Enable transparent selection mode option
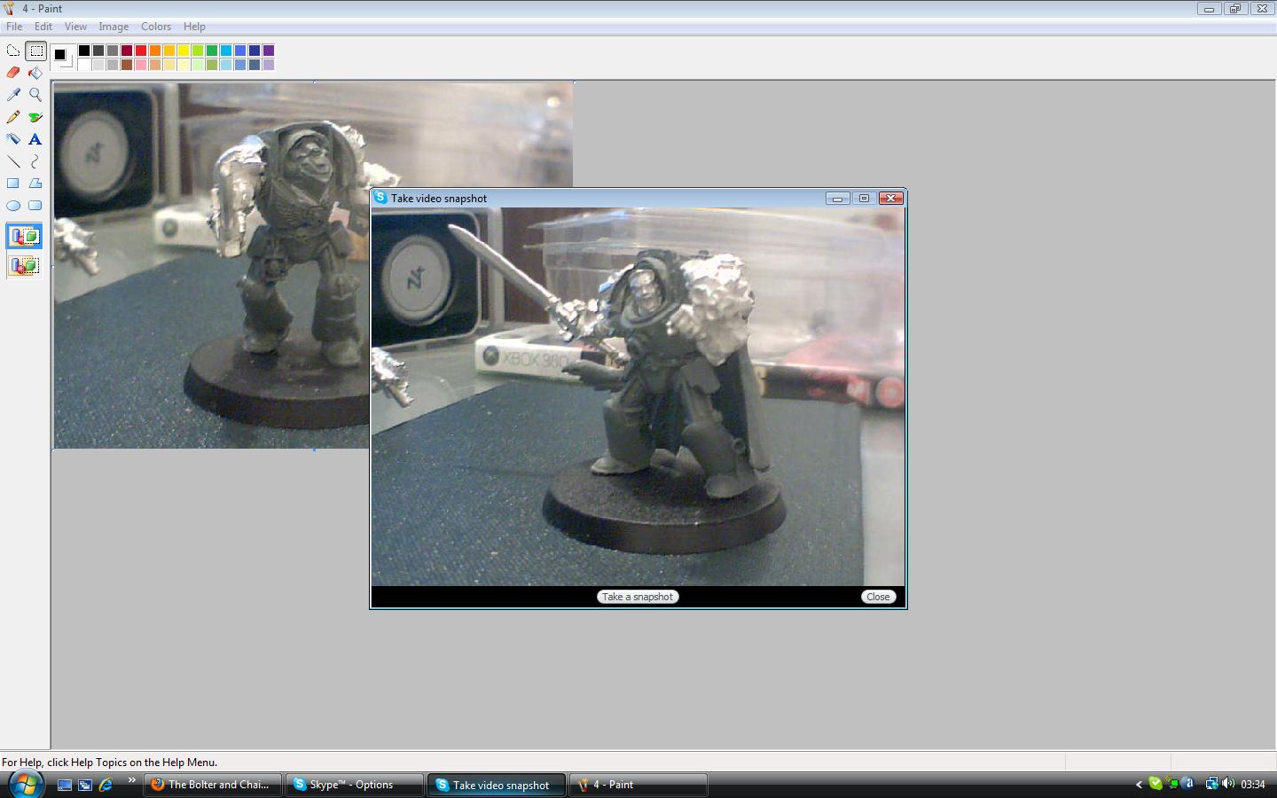 tap(25, 265)
